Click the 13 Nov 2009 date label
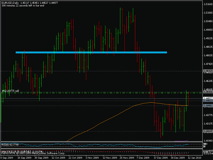This screenshot has width=213, height=160. pos(110,158)
